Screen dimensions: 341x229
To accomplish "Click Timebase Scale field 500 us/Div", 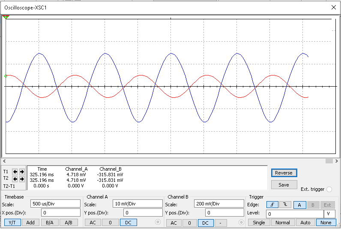I will pyautogui.click(x=55, y=204).
